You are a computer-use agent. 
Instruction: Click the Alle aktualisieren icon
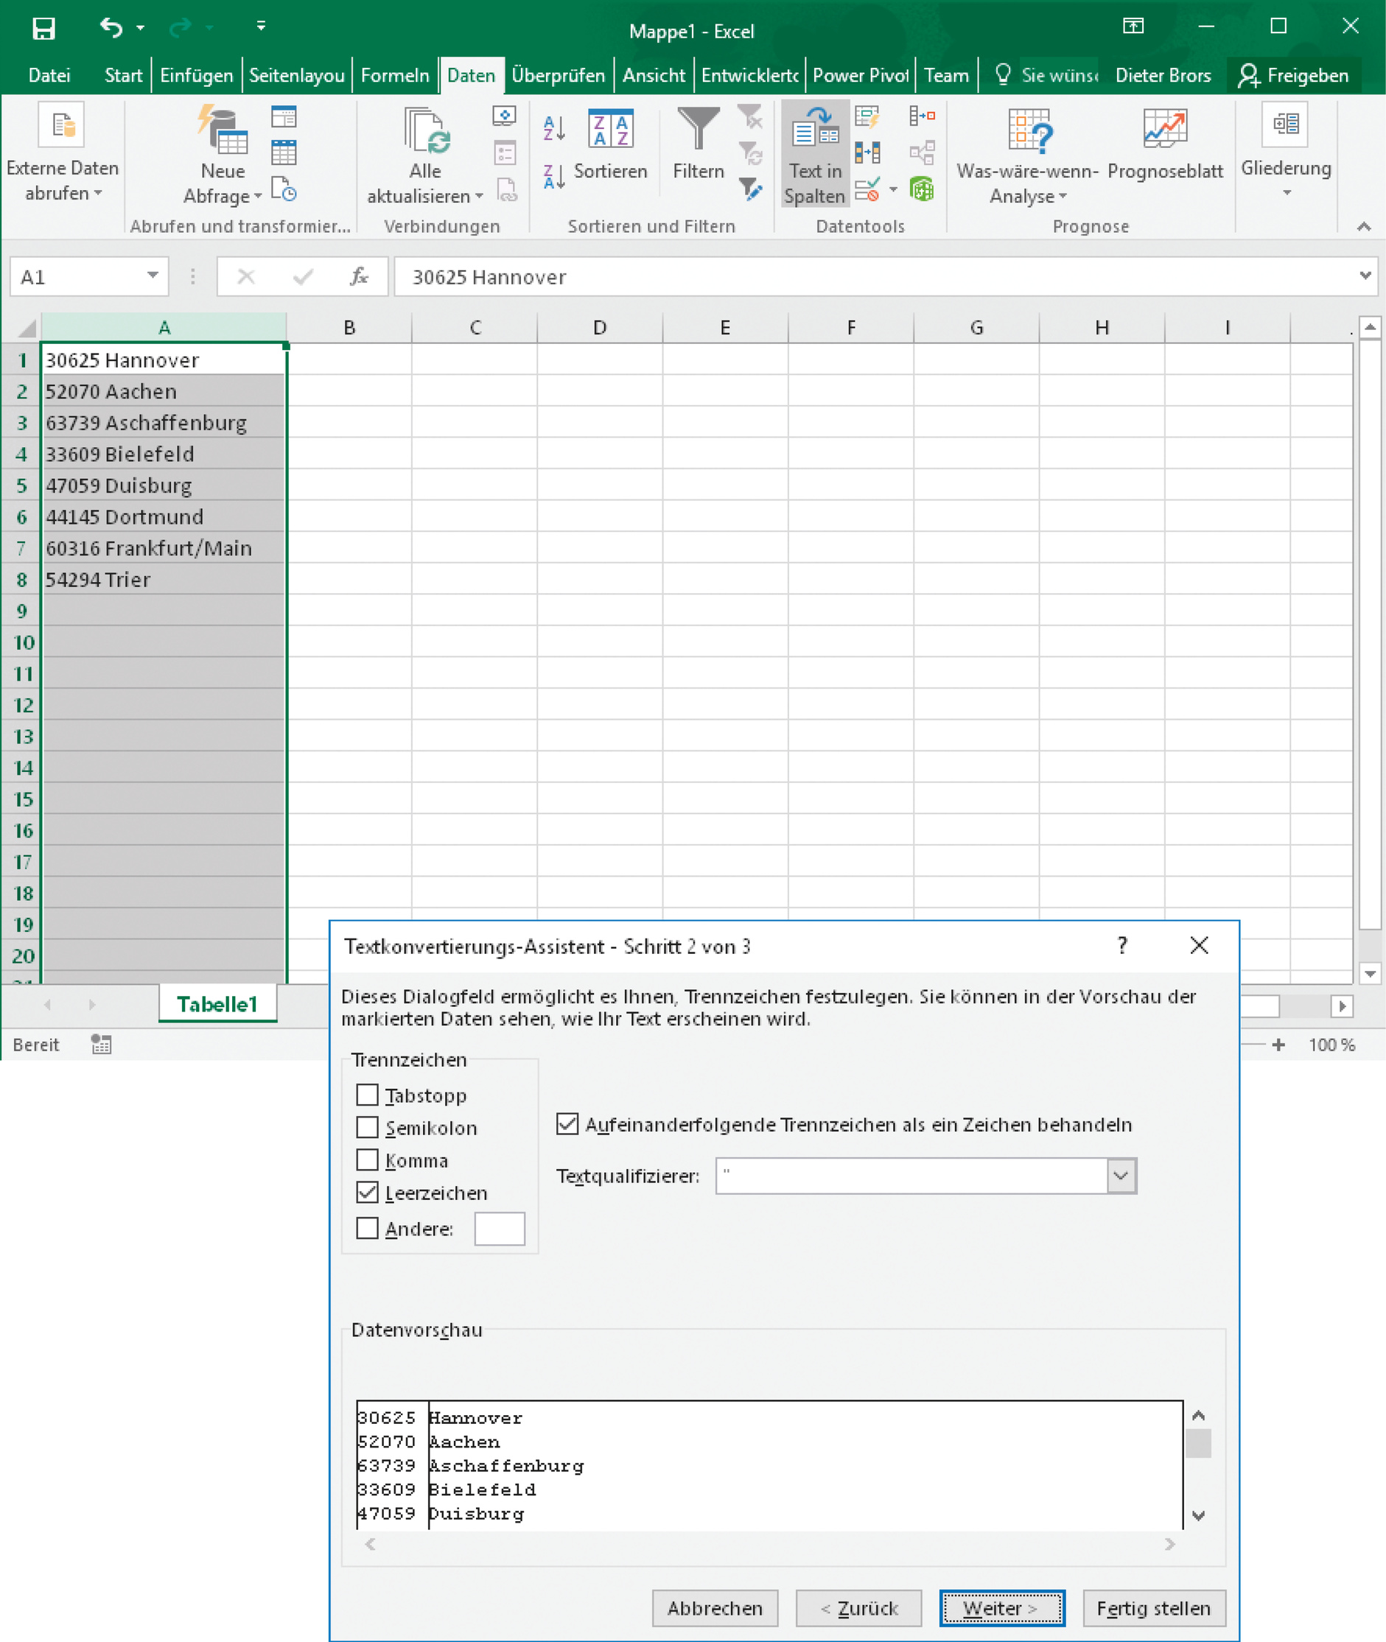click(426, 131)
